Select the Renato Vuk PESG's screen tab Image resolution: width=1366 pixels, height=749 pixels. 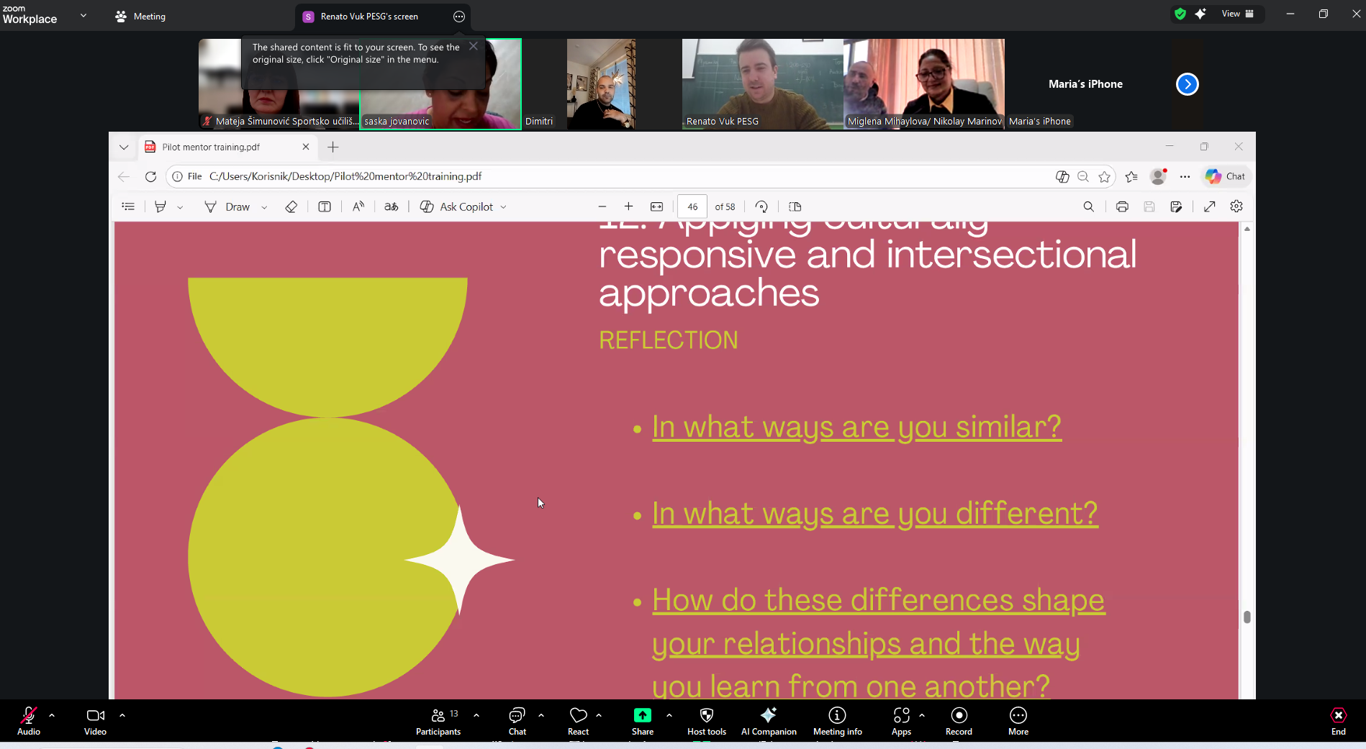click(368, 17)
